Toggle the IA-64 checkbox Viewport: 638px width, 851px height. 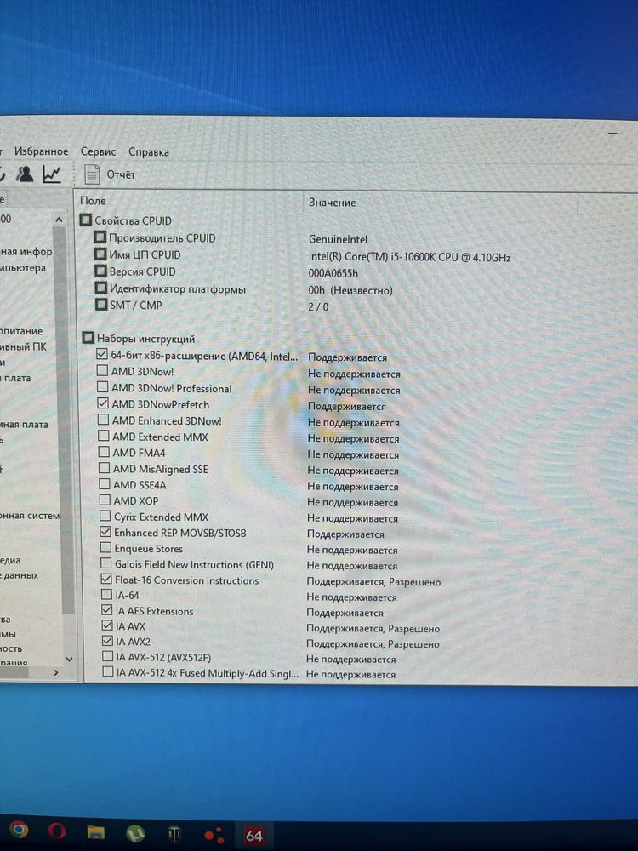(107, 594)
